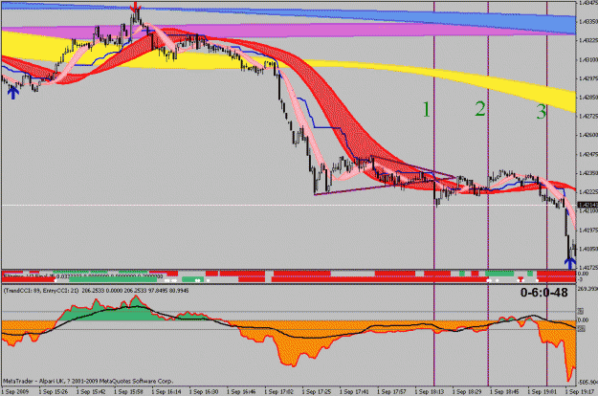
Task: Click the 1.42850 price level label
Action: 588,98
